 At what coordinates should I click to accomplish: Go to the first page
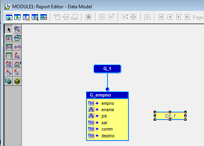(161, 17)
